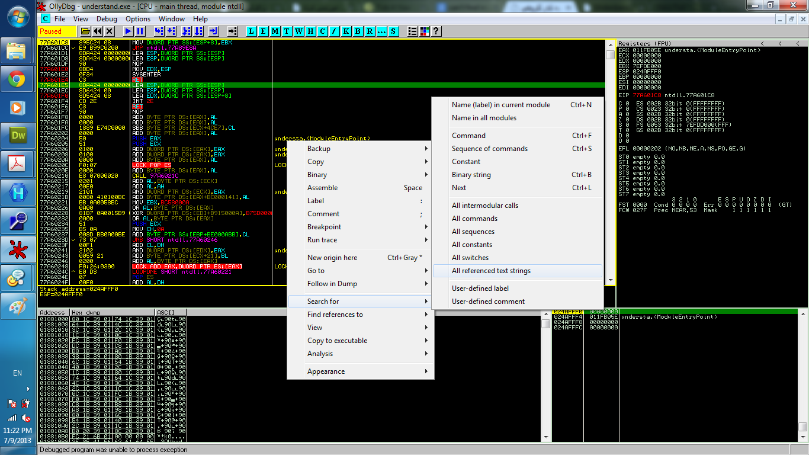The width and height of the screenshot is (809, 455).
Task: Expand the Copy submenu in context menu
Action: tap(361, 162)
